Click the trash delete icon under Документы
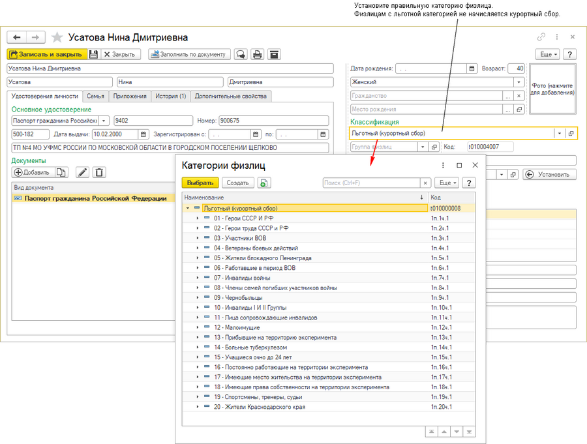The image size is (587, 444). click(98, 172)
